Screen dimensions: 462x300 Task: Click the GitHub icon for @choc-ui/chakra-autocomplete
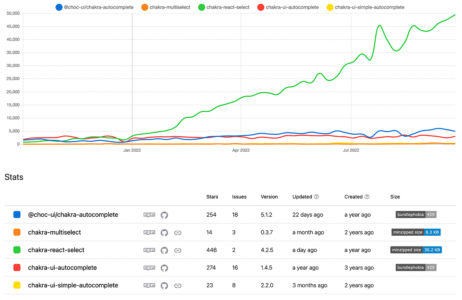[x=164, y=215]
